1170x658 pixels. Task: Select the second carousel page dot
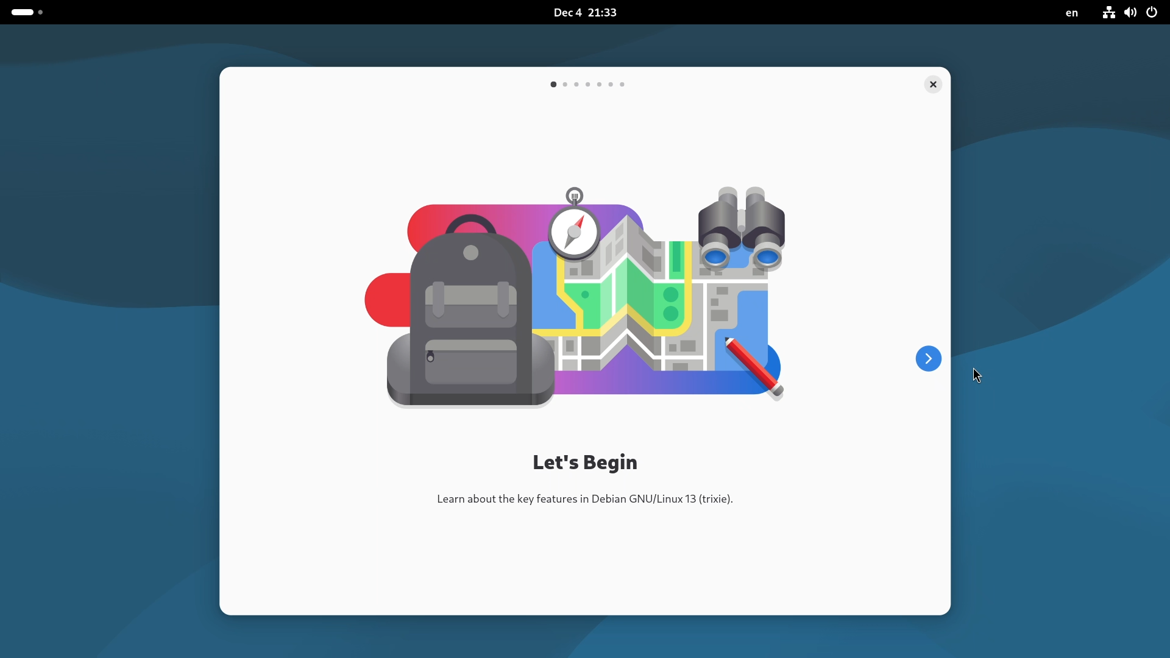(564, 85)
